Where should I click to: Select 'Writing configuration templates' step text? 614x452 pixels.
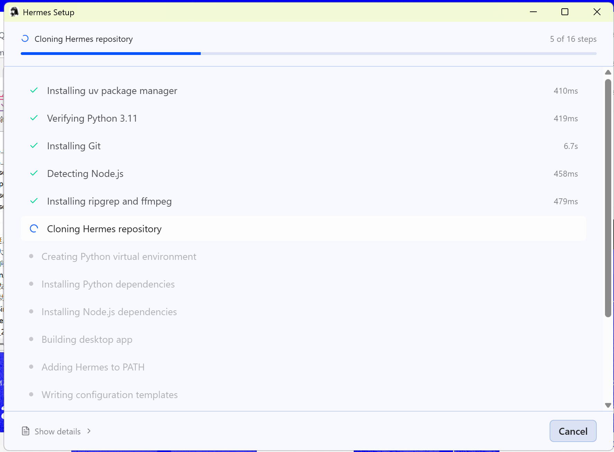(x=109, y=395)
